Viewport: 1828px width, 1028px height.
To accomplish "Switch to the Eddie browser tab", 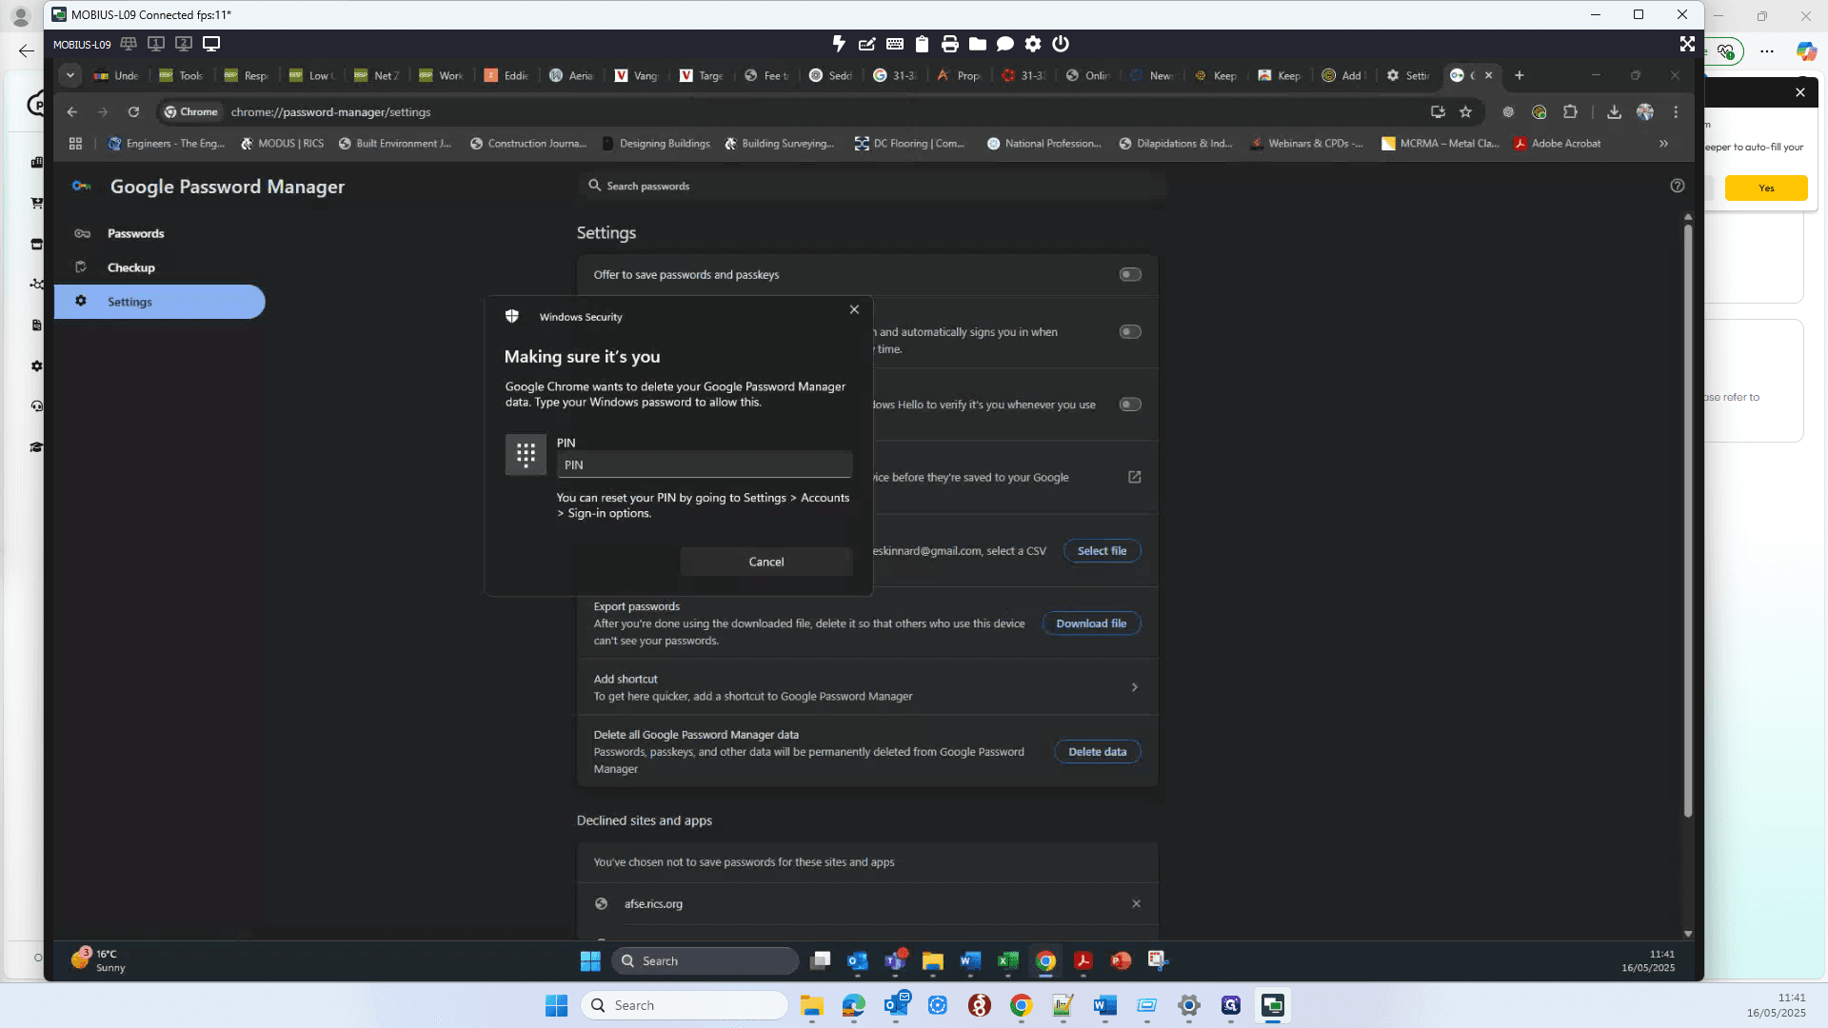I will (507, 76).
